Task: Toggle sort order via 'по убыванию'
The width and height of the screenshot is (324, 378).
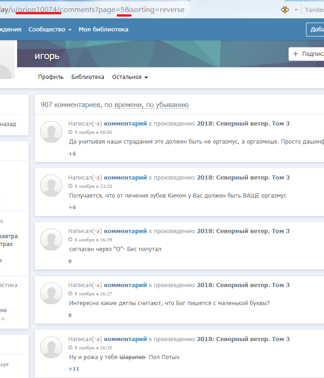Action: [x=168, y=105]
